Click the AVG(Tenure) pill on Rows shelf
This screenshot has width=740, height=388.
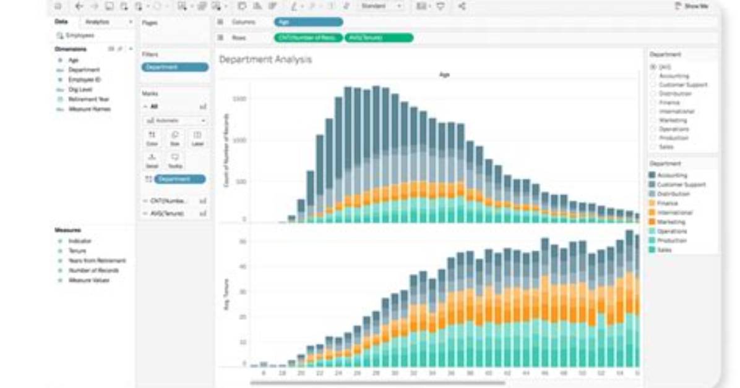[379, 38]
